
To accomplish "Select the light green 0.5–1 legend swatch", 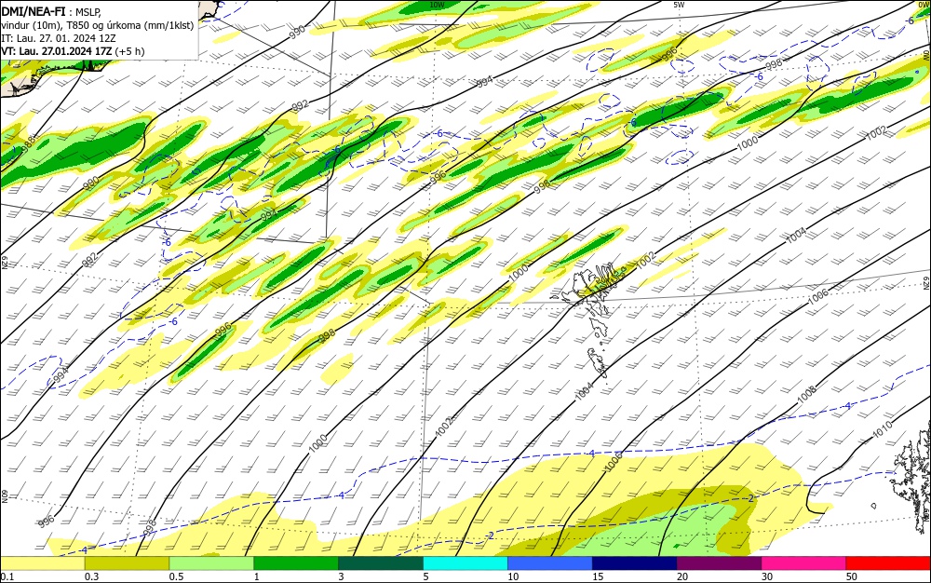I will pos(211,563).
